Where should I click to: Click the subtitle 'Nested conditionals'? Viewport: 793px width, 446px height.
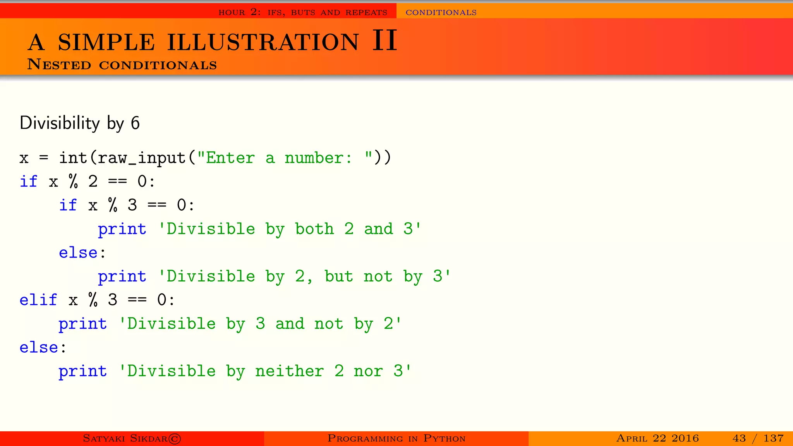(x=122, y=64)
